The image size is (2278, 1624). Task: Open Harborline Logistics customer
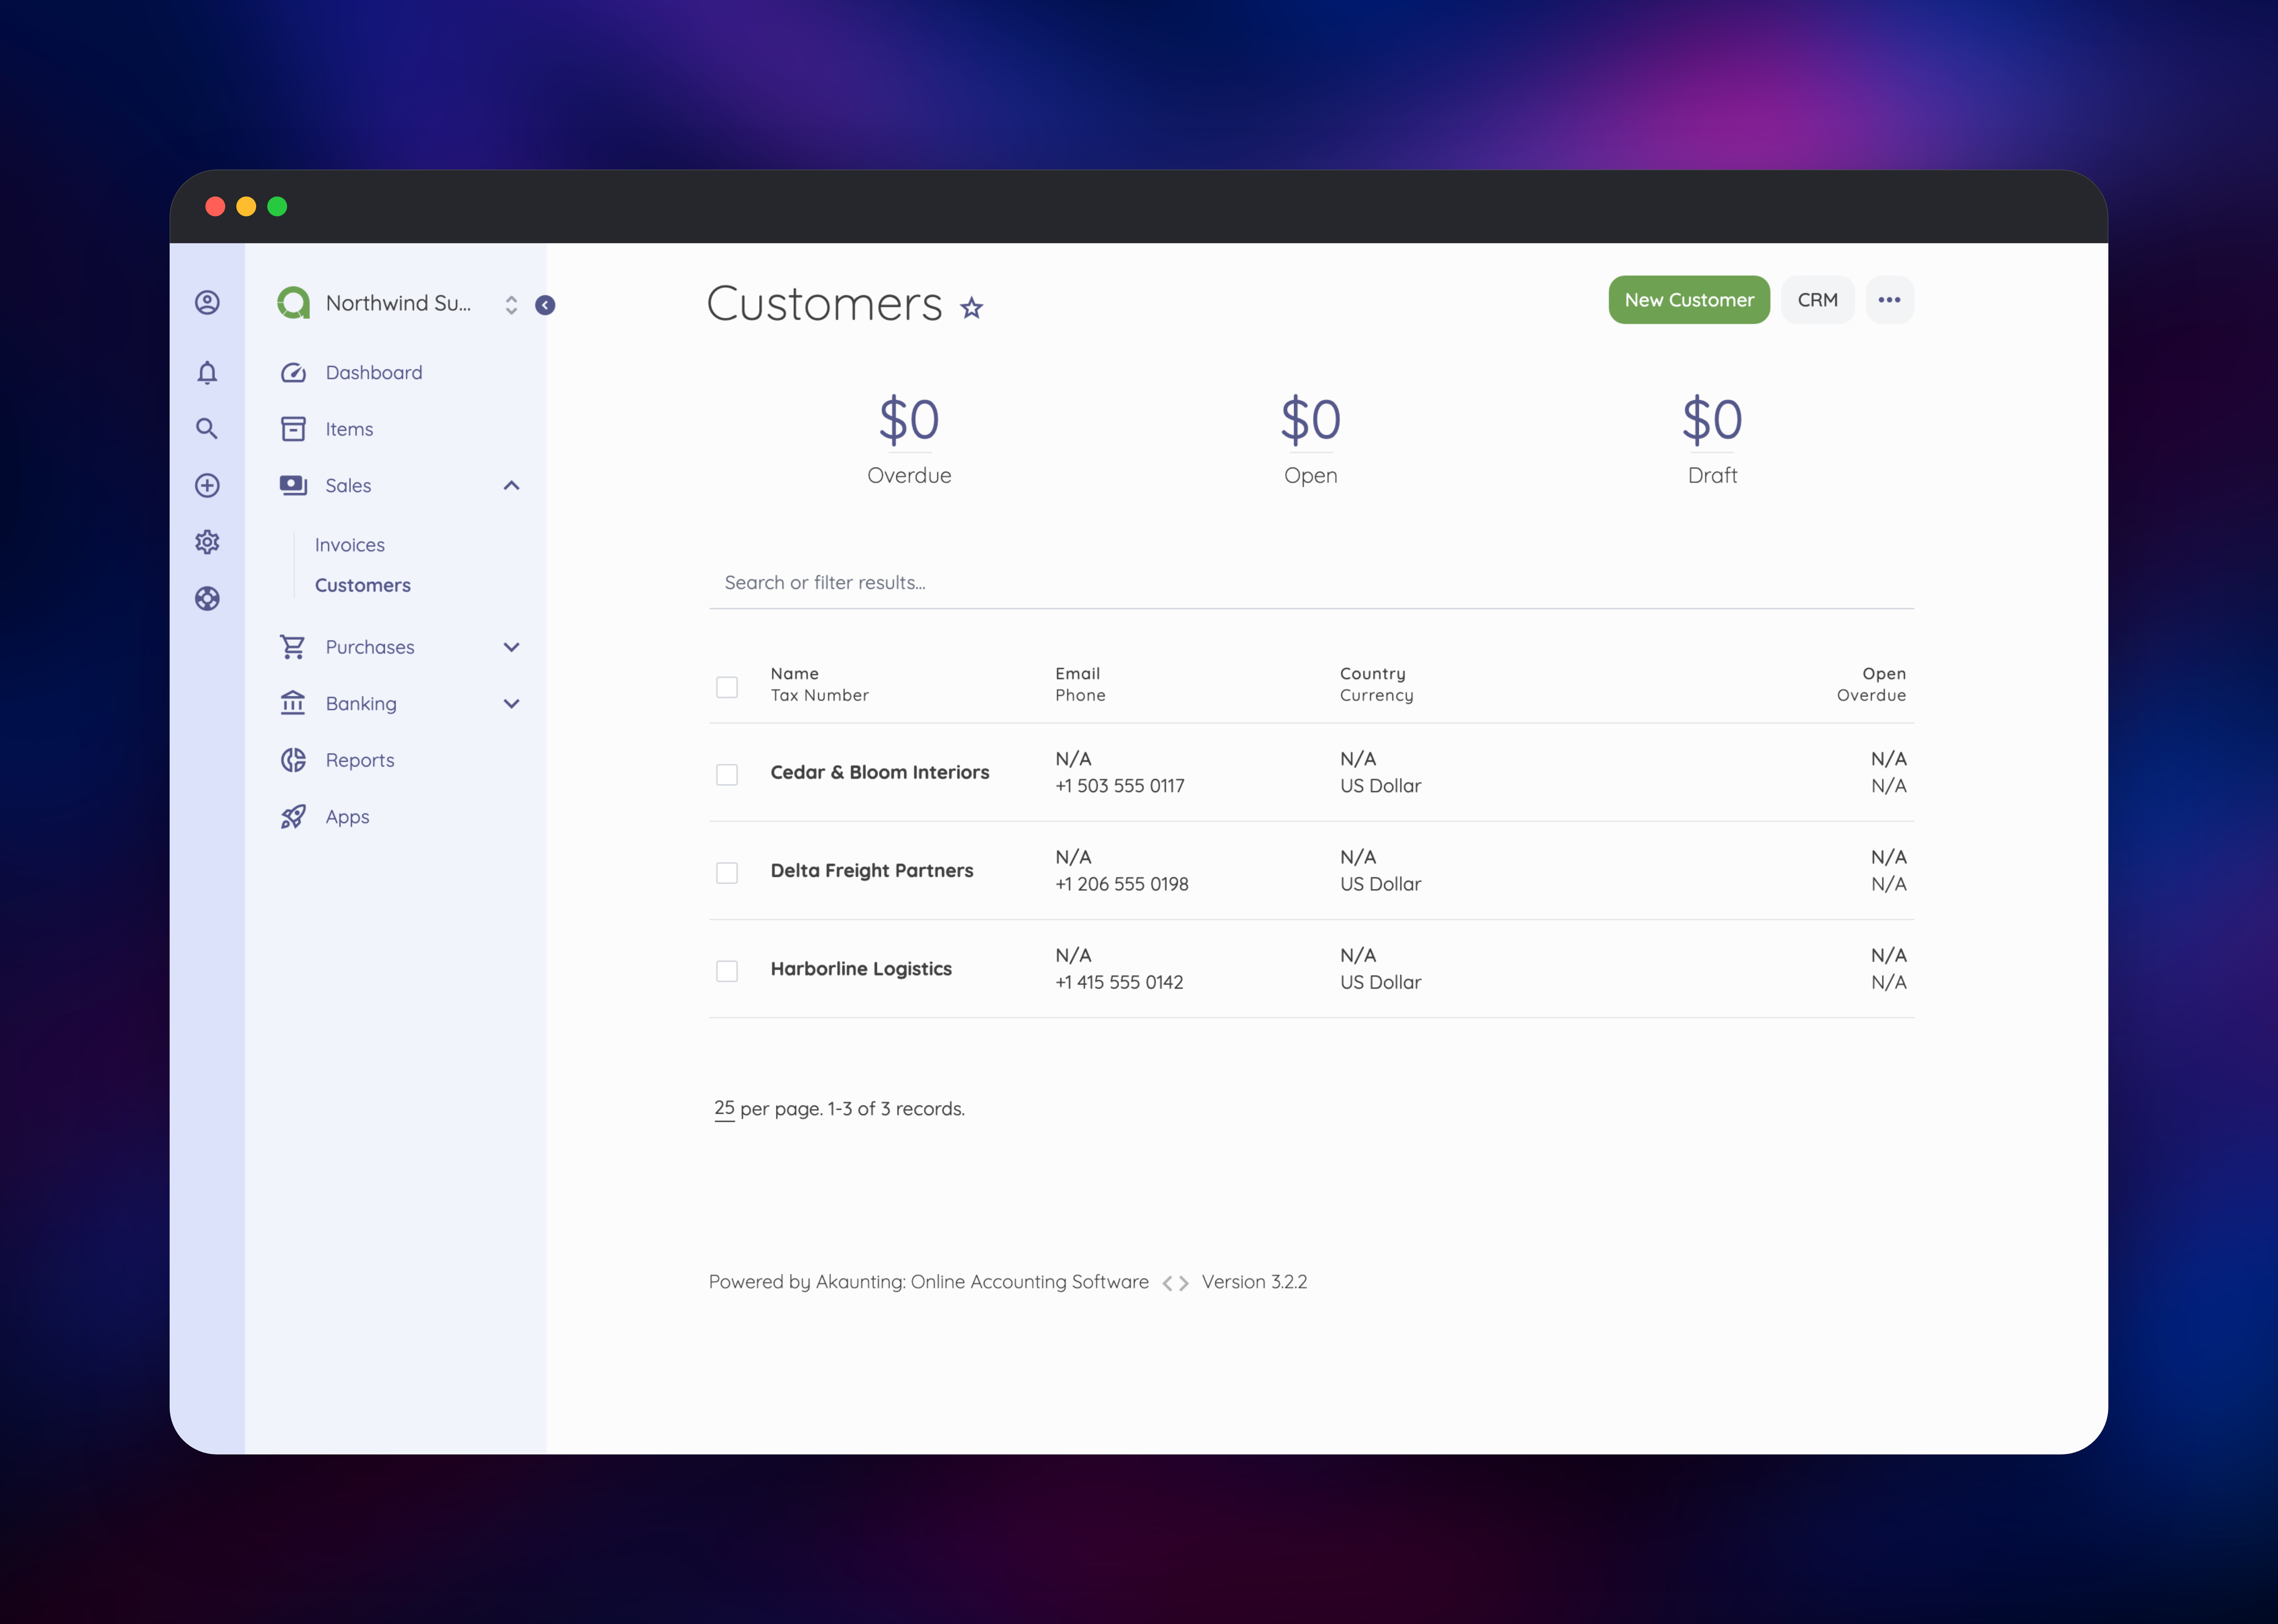(861, 969)
